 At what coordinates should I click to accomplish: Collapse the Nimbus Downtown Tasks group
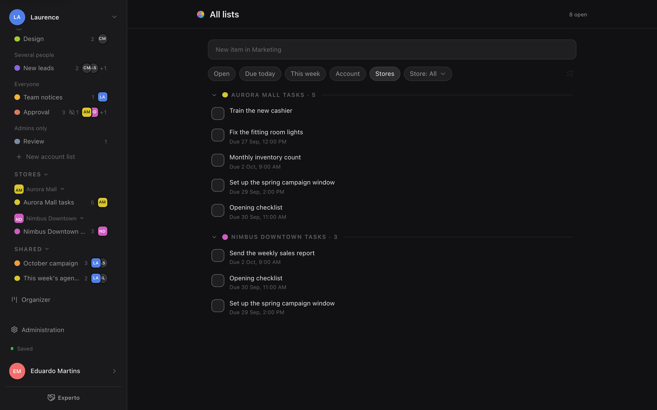(x=214, y=237)
